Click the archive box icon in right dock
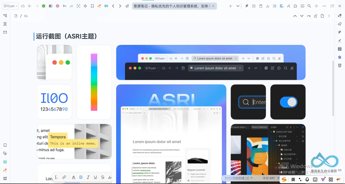This screenshot has height=184, width=345. pyautogui.click(x=340, y=66)
